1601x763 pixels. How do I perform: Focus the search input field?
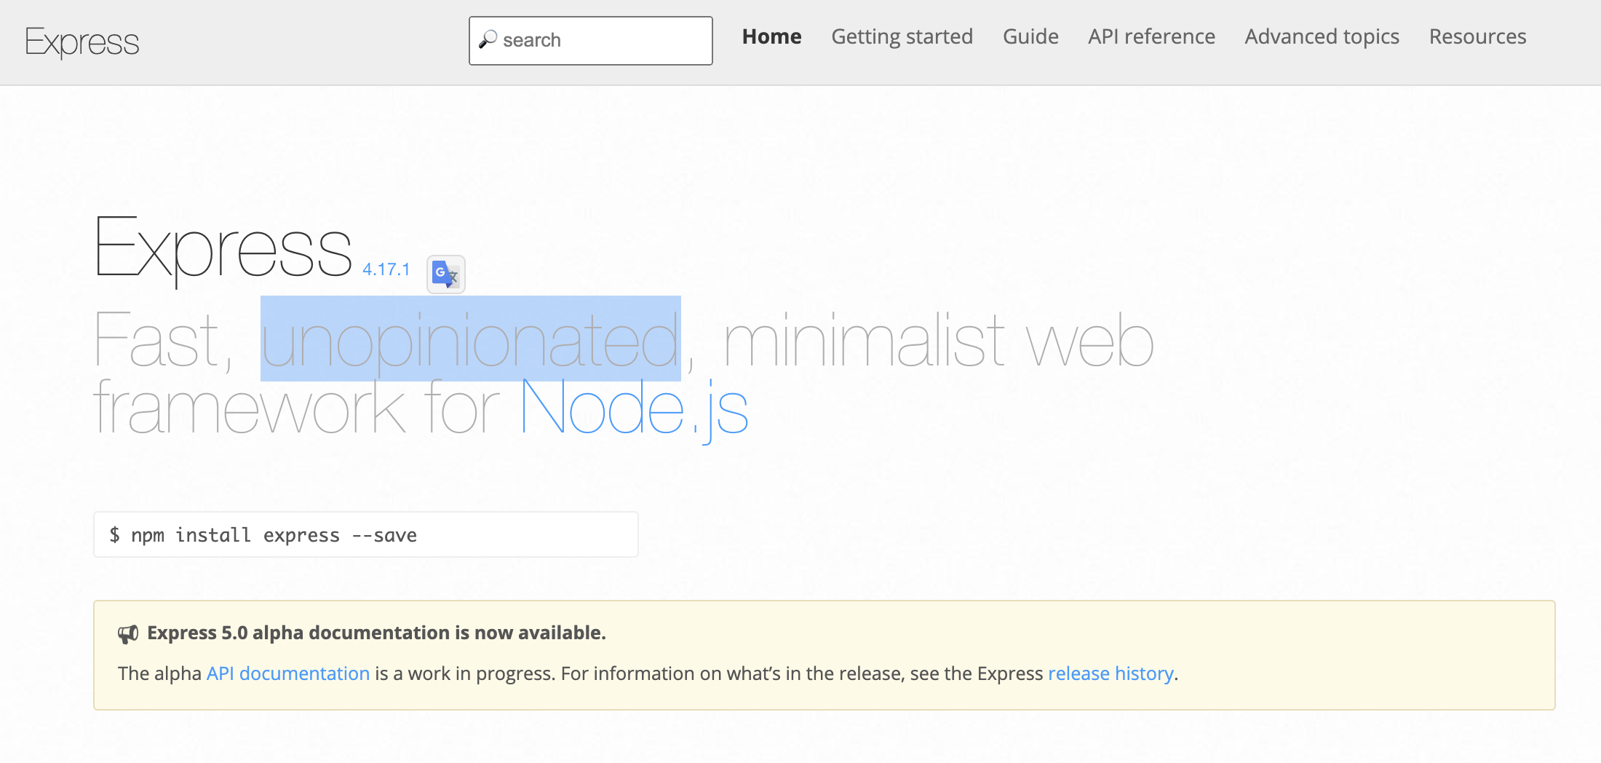591,41
